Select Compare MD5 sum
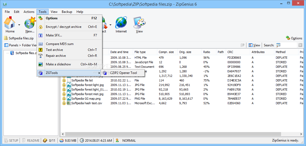Screen dimensions: 306x146 [x=70, y=44]
